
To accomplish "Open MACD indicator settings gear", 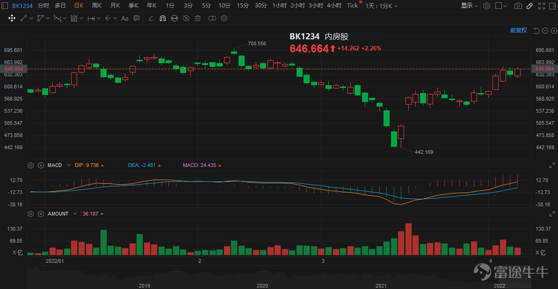I will point(30,165).
